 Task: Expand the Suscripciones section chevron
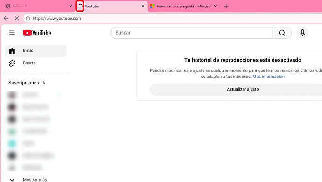[44, 83]
